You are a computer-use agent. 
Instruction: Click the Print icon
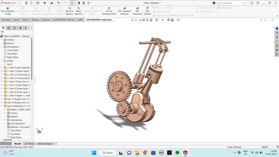[52, 3]
